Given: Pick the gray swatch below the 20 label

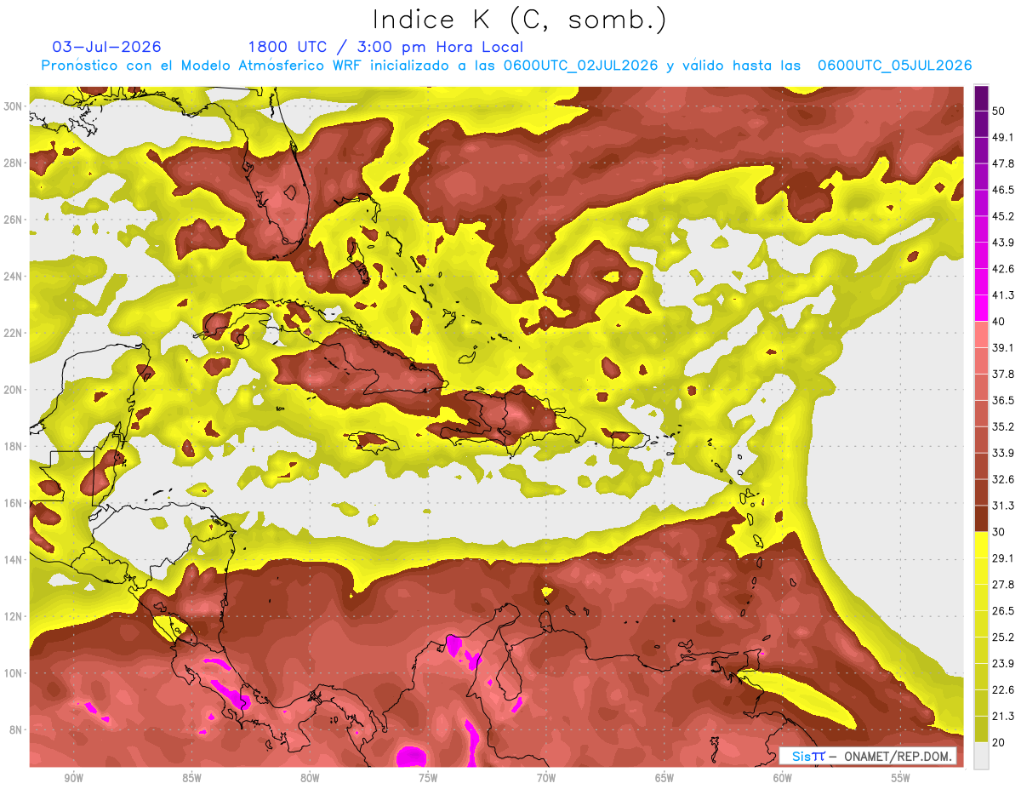Looking at the screenshot, I should click(x=981, y=755).
